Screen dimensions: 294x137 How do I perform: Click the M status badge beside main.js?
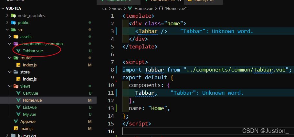(x=89, y=128)
